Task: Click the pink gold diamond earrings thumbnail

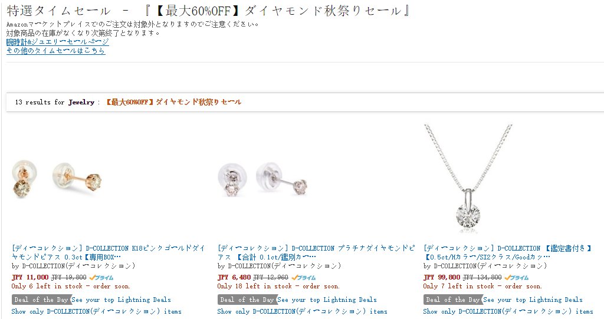Action: [x=57, y=179]
